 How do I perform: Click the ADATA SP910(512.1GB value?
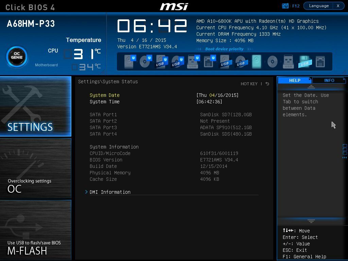(226, 127)
